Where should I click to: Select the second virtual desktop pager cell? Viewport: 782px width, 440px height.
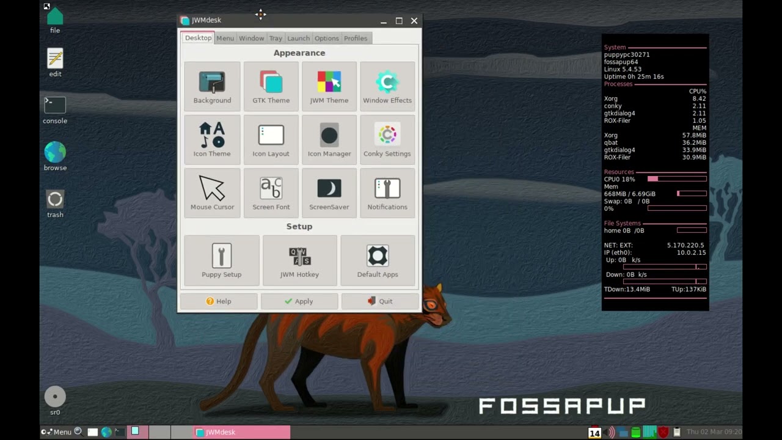159,432
